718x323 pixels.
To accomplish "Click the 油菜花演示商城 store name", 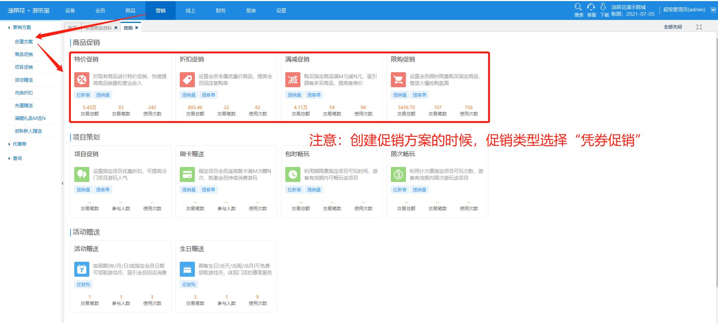I will pos(628,7).
